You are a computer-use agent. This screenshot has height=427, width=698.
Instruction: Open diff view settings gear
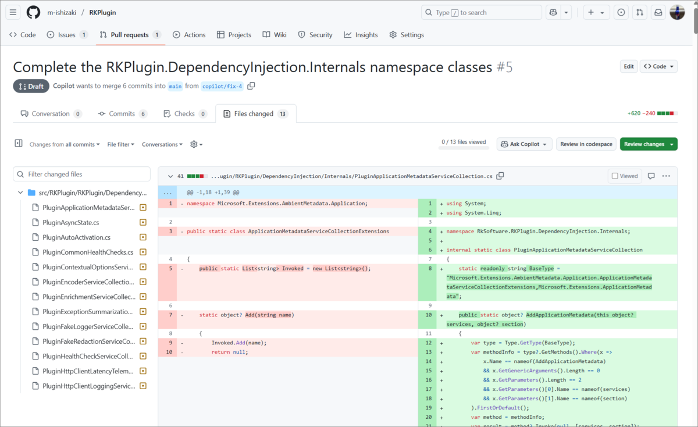(197, 144)
